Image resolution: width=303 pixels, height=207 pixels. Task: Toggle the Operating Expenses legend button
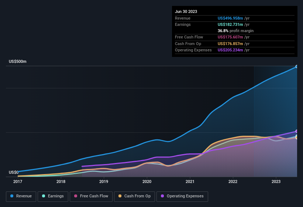[x=182, y=196]
